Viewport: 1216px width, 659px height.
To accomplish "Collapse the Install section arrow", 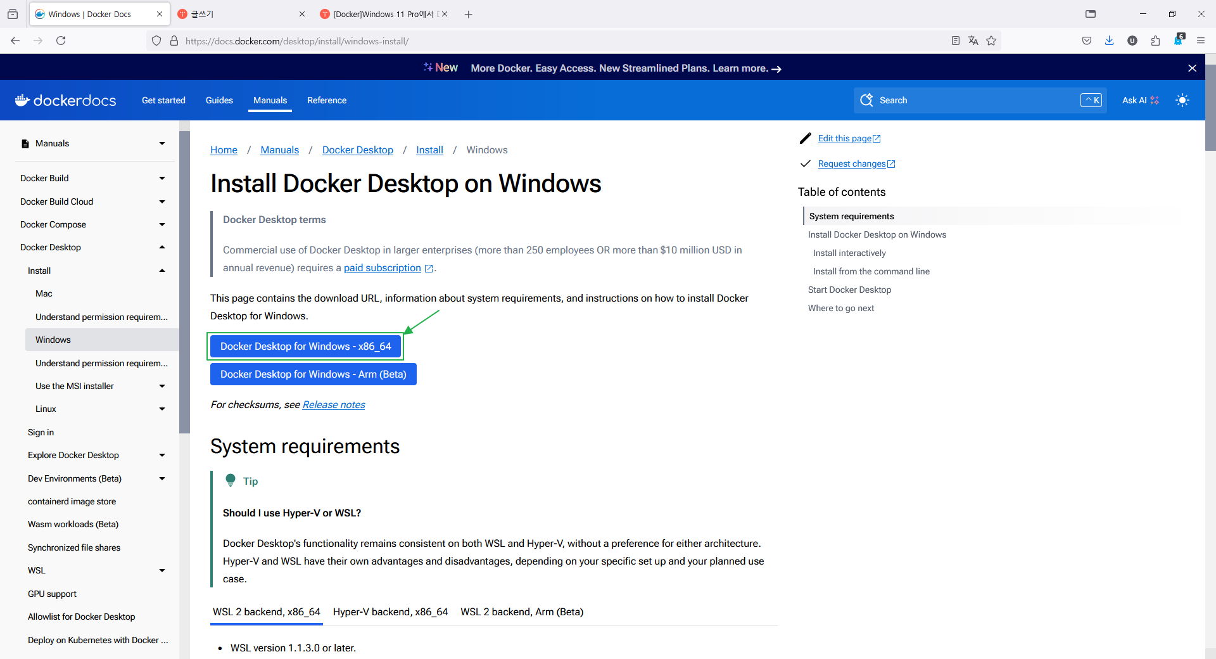I will click(162, 271).
